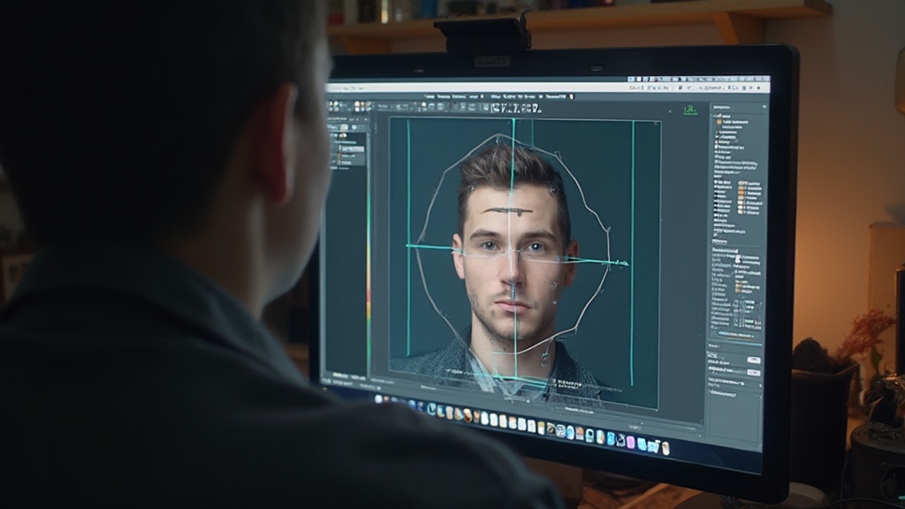905x509 pixels.
Task: Click the orange icon atop the right panel list
Action: (719, 122)
